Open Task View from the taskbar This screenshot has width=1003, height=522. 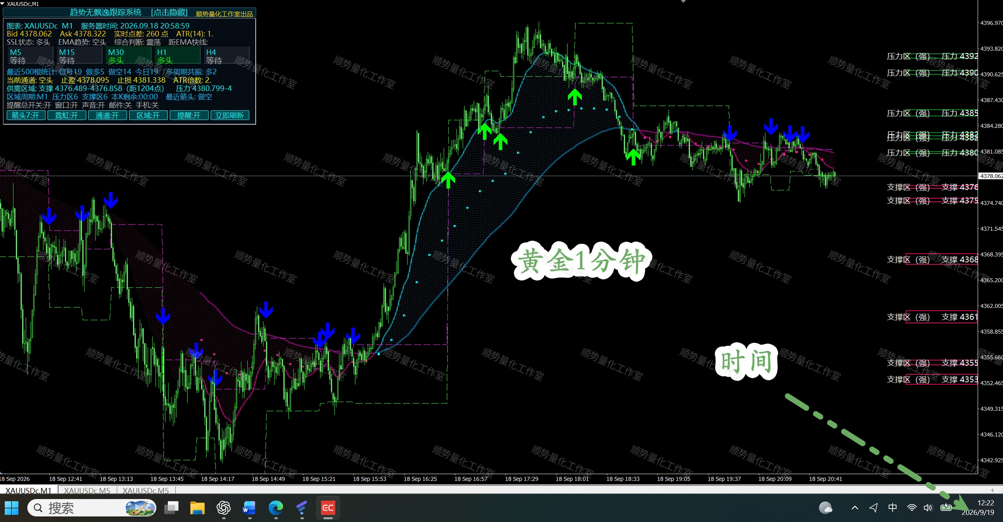click(171, 508)
